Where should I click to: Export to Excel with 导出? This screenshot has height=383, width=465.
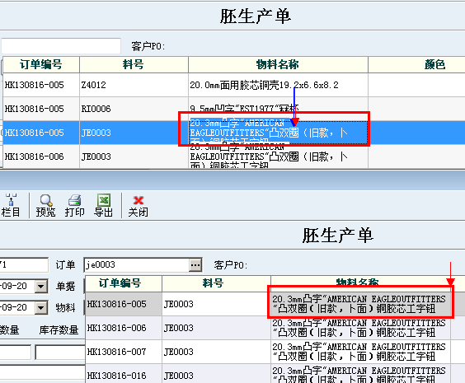tap(104, 206)
